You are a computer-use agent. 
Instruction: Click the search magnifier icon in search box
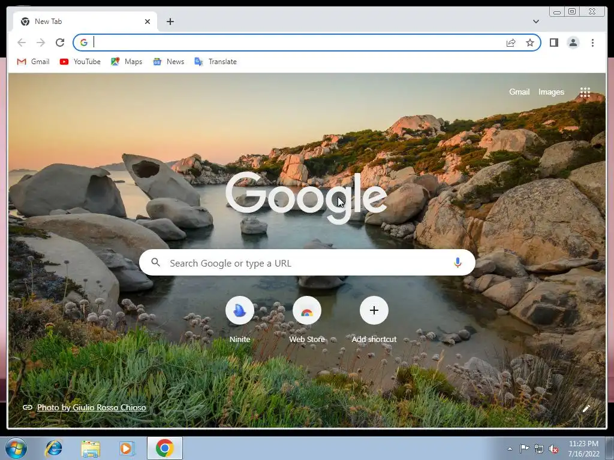point(155,262)
